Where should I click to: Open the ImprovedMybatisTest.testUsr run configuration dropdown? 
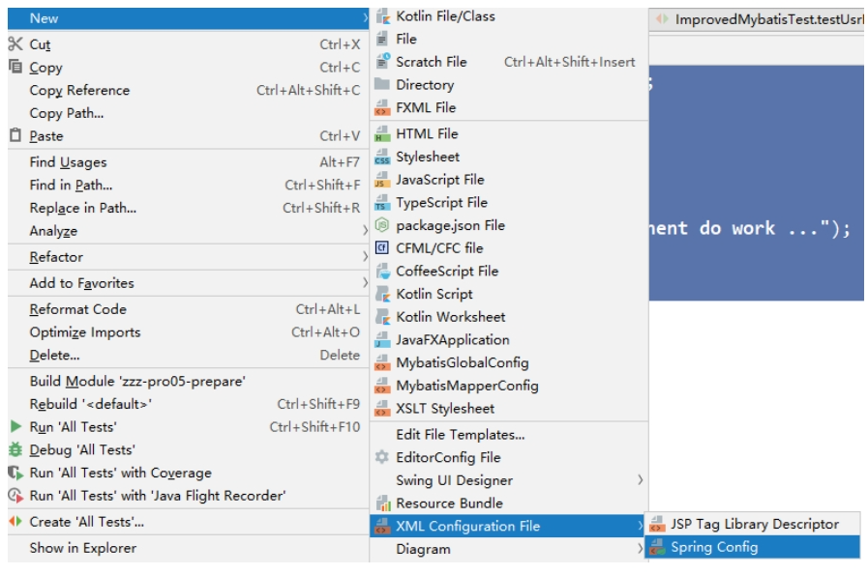tap(757, 20)
